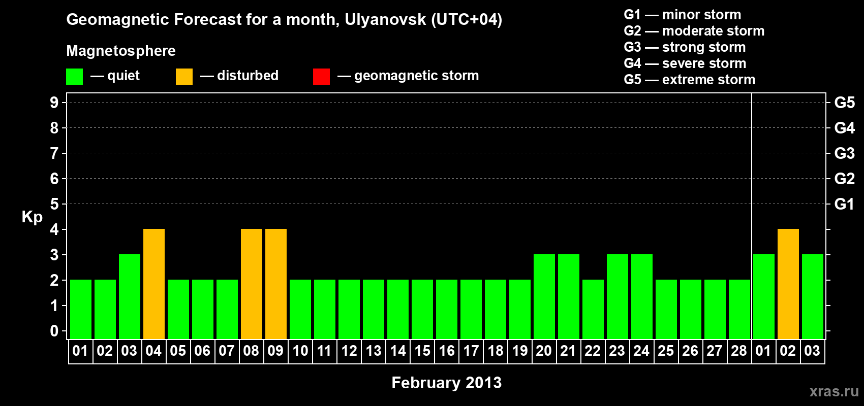Click the '— geomagnetic storm' legend label
The image size is (864, 406).
point(408,76)
